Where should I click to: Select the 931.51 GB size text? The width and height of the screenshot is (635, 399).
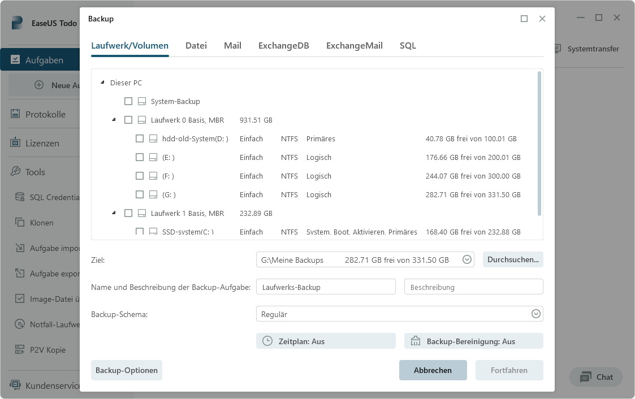click(x=256, y=120)
